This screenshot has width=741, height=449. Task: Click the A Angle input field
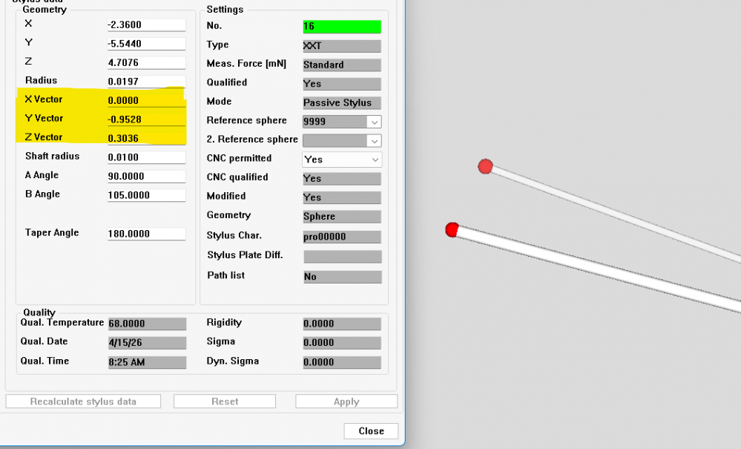(146, 177)
